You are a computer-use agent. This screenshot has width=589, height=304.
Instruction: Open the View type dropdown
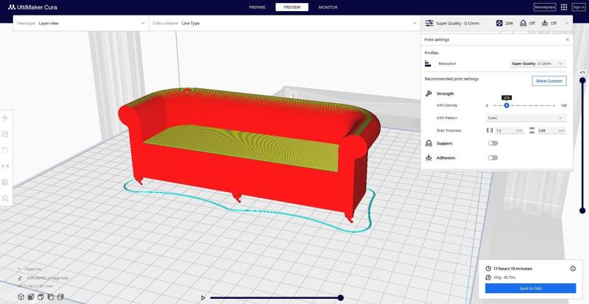tap(81, 24)
